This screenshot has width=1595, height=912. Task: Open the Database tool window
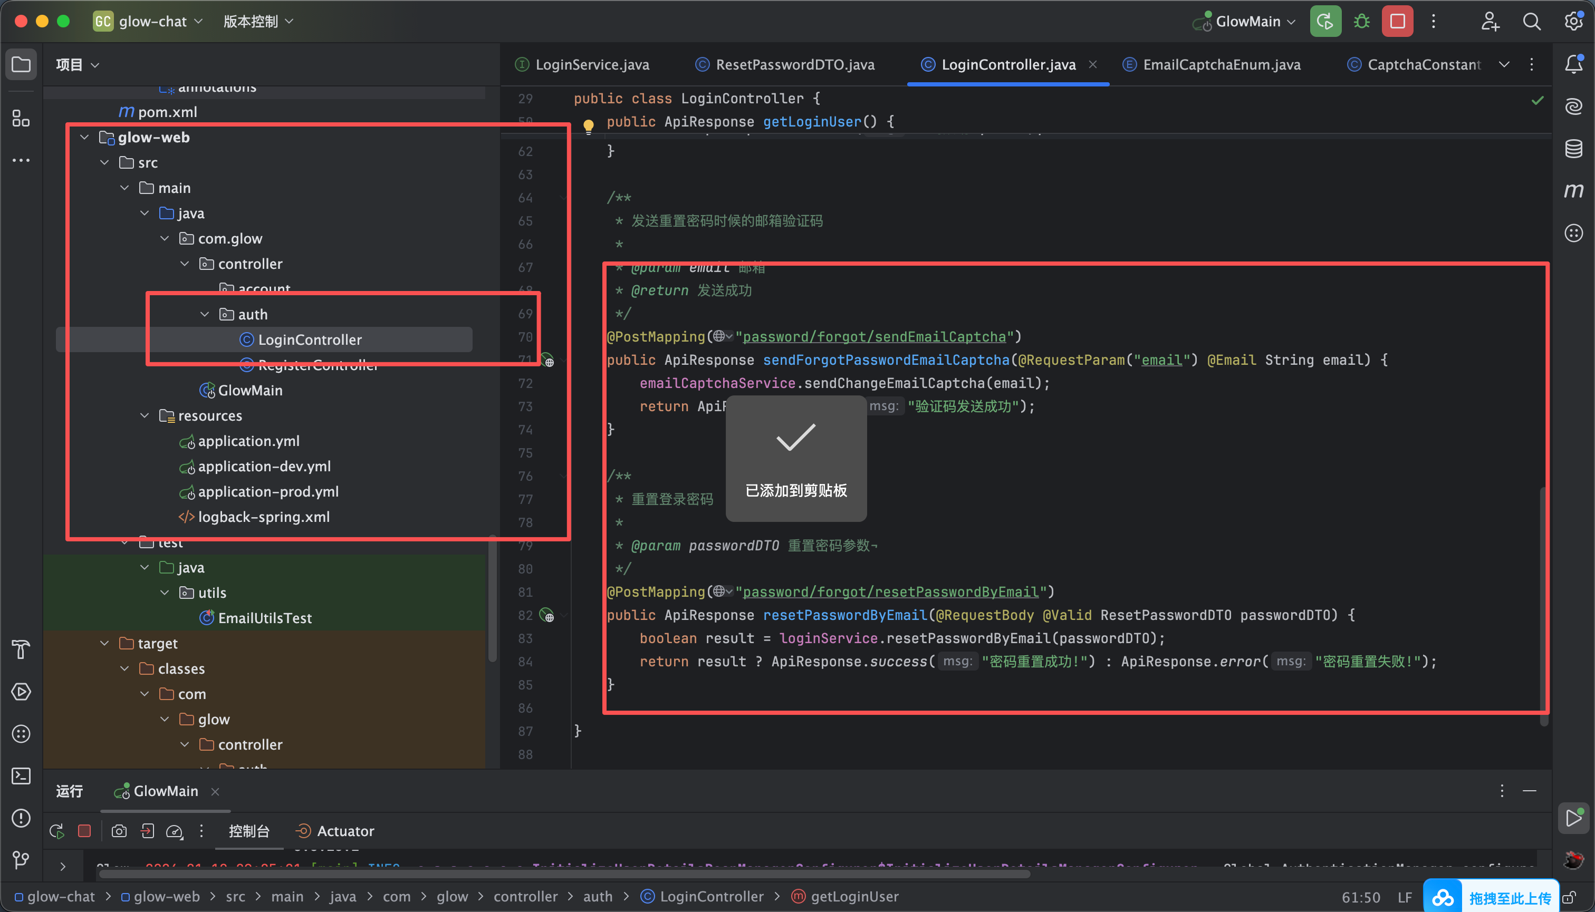coord(1573,149)
